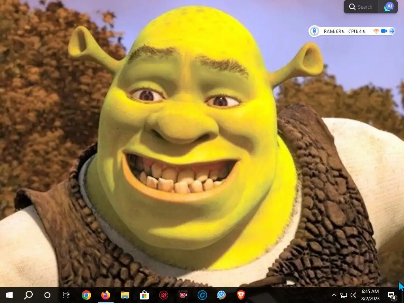Image resolution: width=404 pixels, height=303 pixels.
Task: Open taskbar search magnifier
Action: 28,295
